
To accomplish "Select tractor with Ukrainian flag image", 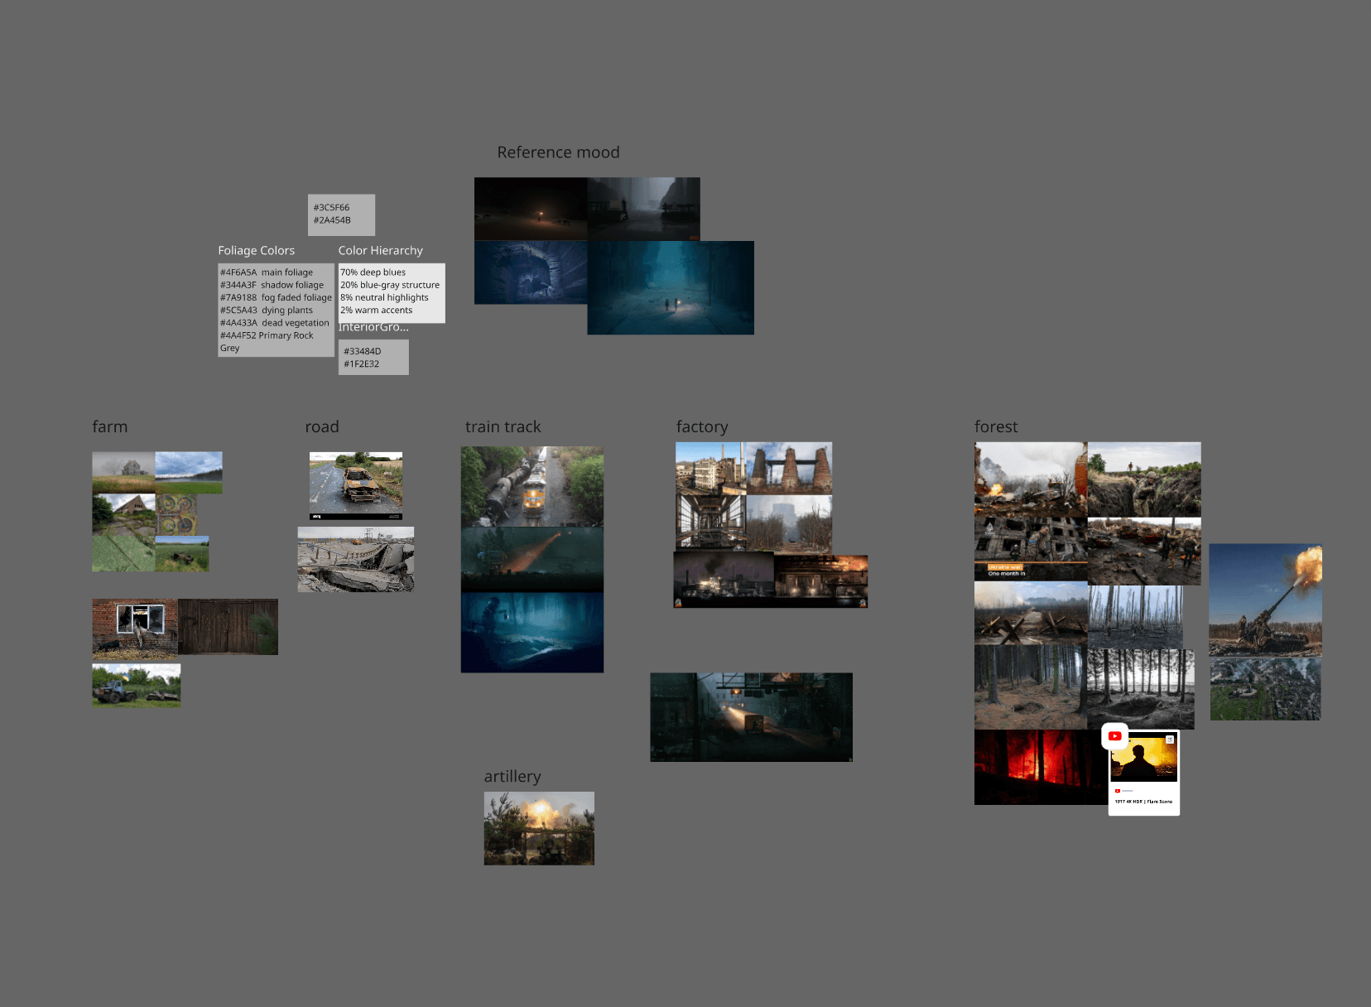I will pos(137,685).
